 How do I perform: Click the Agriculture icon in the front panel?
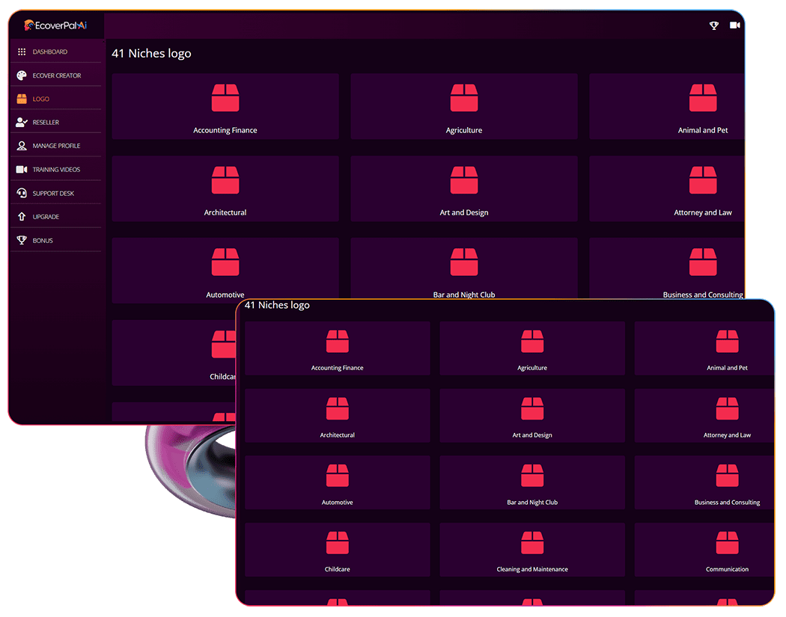[x=532, y=342]
